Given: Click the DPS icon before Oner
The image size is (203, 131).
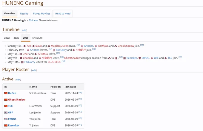Looking at the screenshot, I should coord(21,54).
